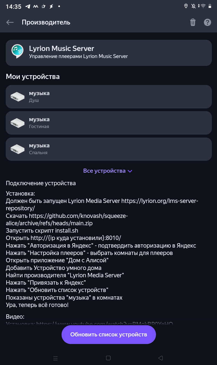Open the музыка device in Спальня

tap(108, 149)
